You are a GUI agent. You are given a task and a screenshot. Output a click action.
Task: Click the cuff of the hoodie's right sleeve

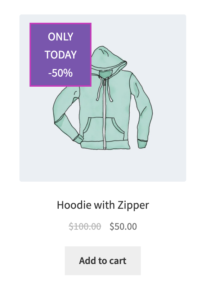tap(142, 144)
